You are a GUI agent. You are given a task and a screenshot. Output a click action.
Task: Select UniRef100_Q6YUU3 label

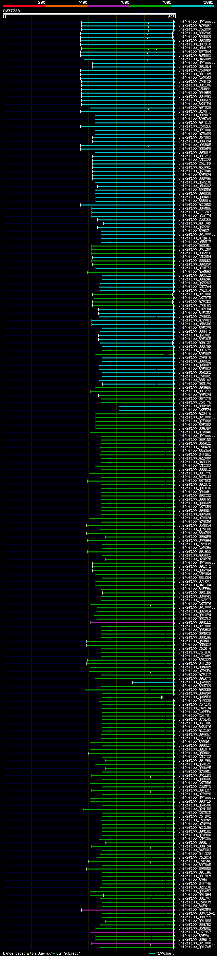(x=195, y=137)
